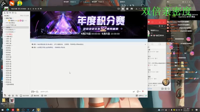Open the Logitech G icon on desktop
This screenshot has height=112, width=200.
[x=4, y=3]
